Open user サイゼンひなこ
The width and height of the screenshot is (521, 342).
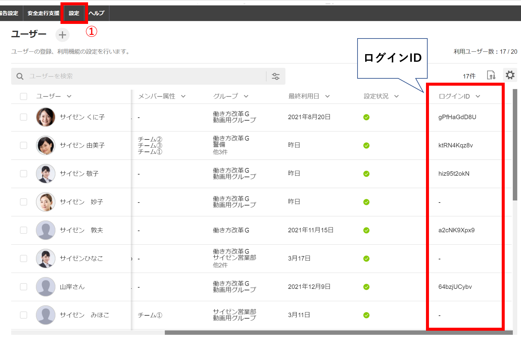(81, 258)
